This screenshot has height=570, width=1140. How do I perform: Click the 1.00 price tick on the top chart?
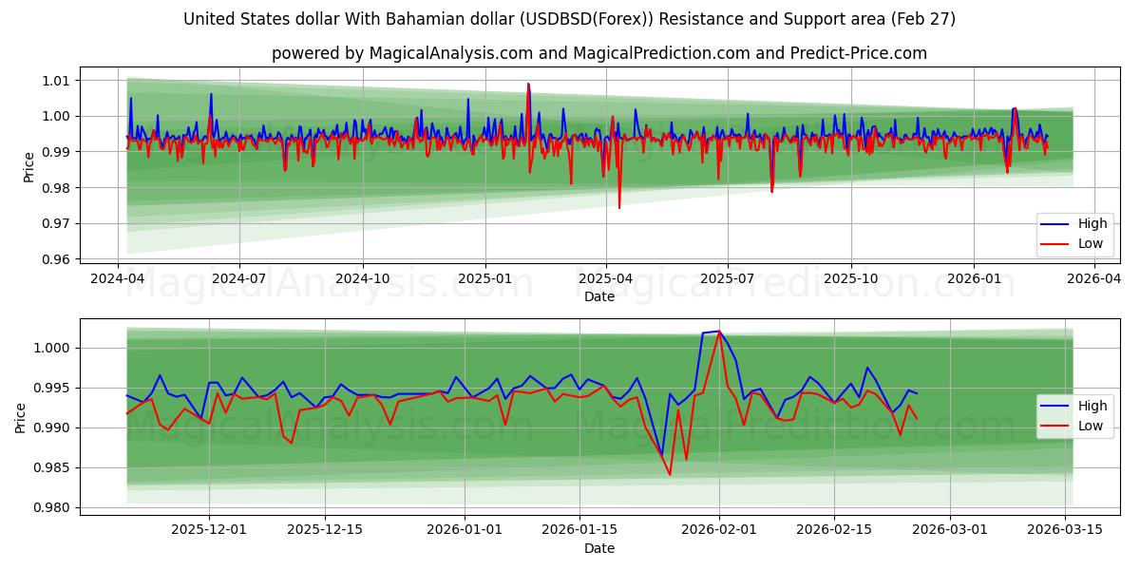tap(57, 116)
